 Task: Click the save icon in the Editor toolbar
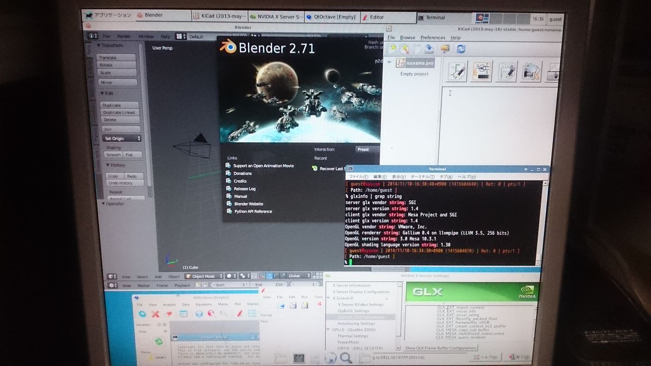(293, 306)
